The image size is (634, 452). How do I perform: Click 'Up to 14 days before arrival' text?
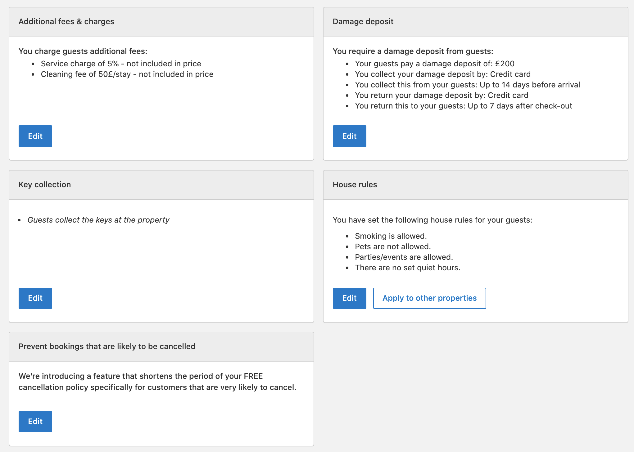coord(530,85)
